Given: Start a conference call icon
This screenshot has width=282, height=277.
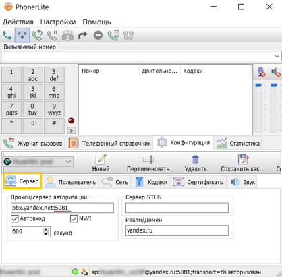Looking at the screenshot, I should pyautogui.click(x=67, y=35).
